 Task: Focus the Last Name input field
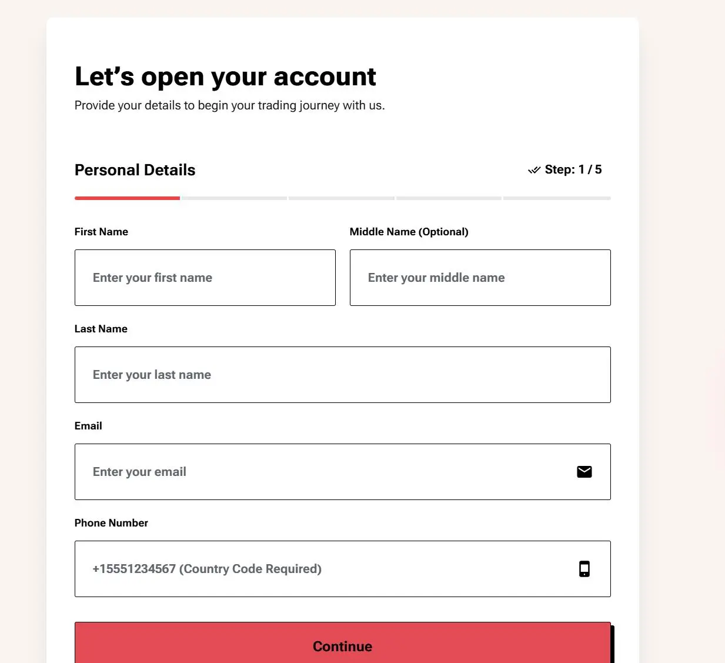coord(343,375)
